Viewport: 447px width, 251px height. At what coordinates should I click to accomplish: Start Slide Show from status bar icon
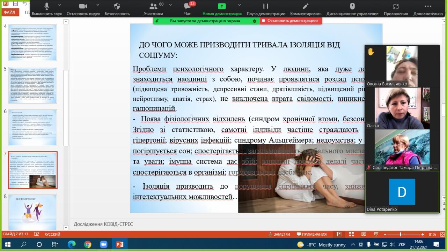[376, 234]
